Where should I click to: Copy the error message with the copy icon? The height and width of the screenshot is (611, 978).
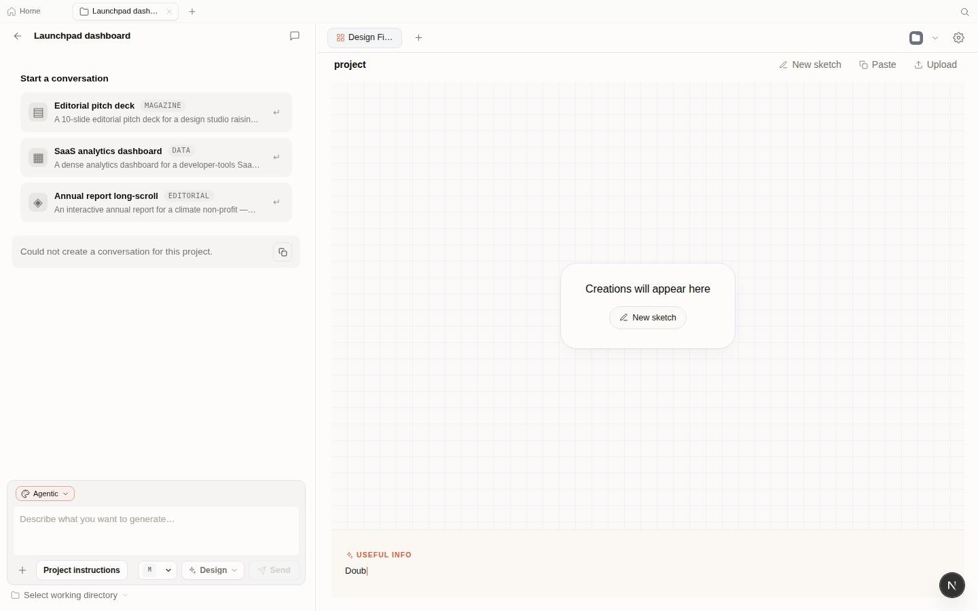283,252
